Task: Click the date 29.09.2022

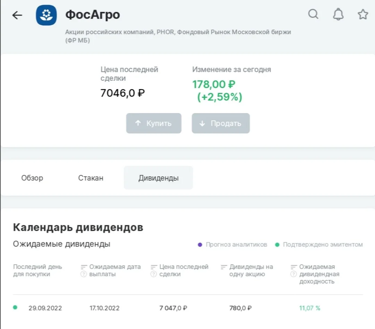Action: coord(45,308)
